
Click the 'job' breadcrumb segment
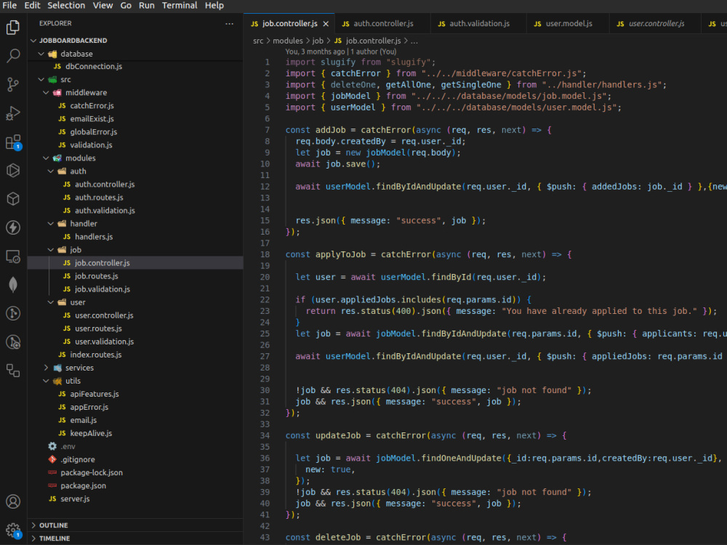coord(318,41)
